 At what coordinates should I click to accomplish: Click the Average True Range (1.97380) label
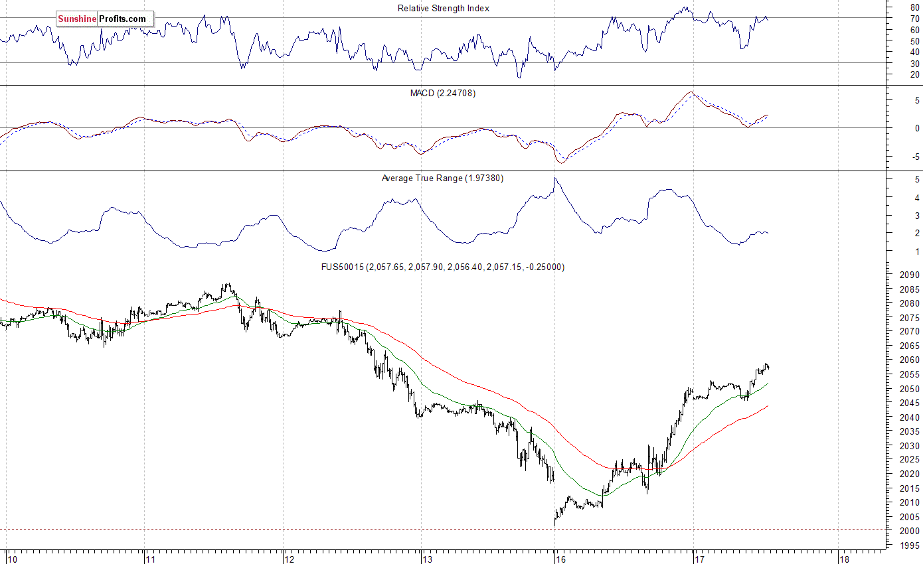point(442,178)
